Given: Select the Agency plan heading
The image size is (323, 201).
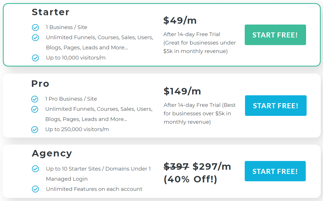Looking at the screenshot, I should [x=52, y=153].
